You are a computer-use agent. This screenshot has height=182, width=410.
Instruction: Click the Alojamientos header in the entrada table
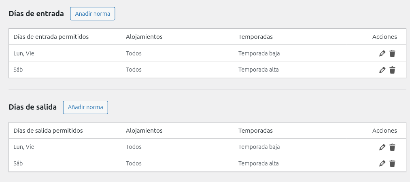(144, 37)
